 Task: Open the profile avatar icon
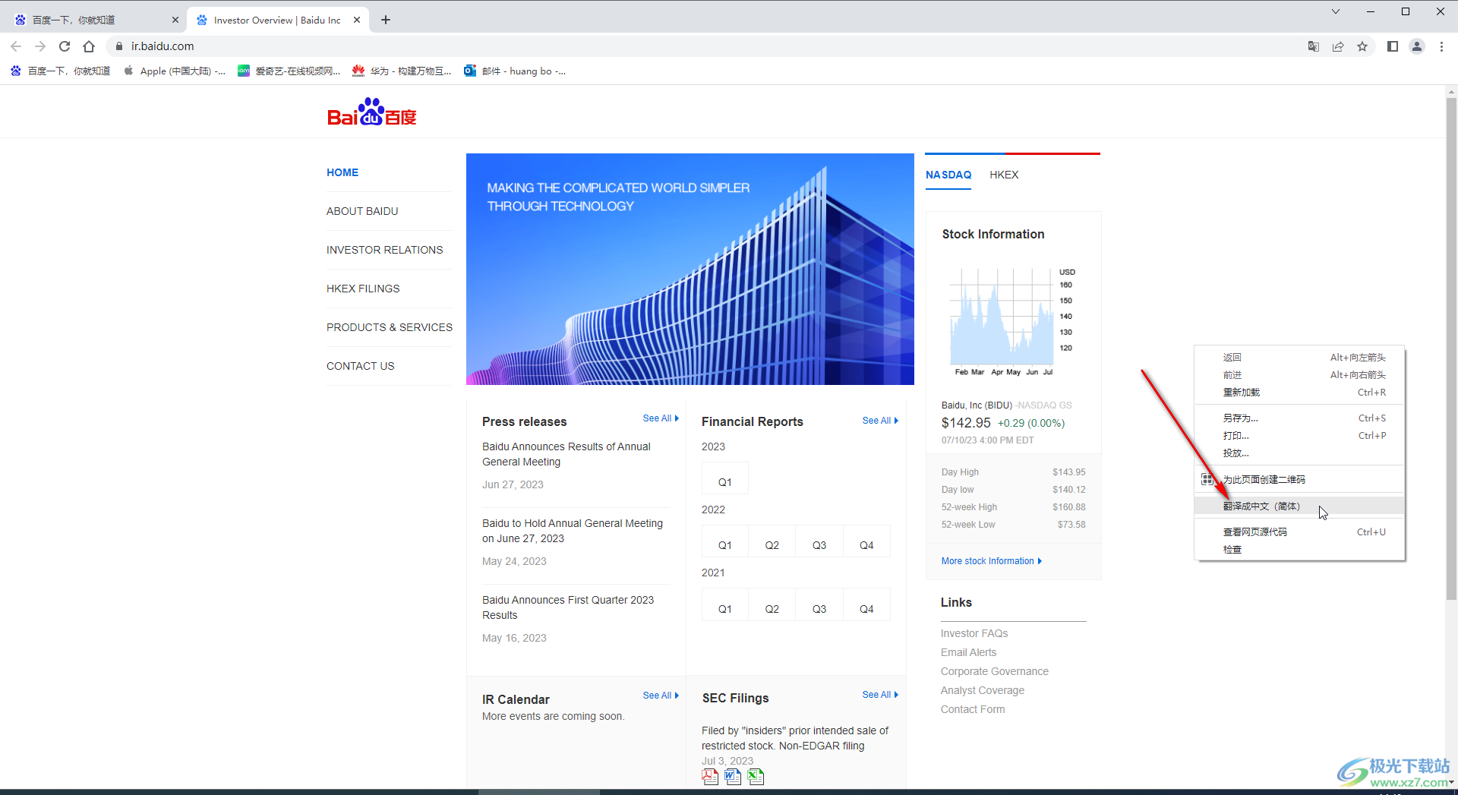(x=1417, y=46)
